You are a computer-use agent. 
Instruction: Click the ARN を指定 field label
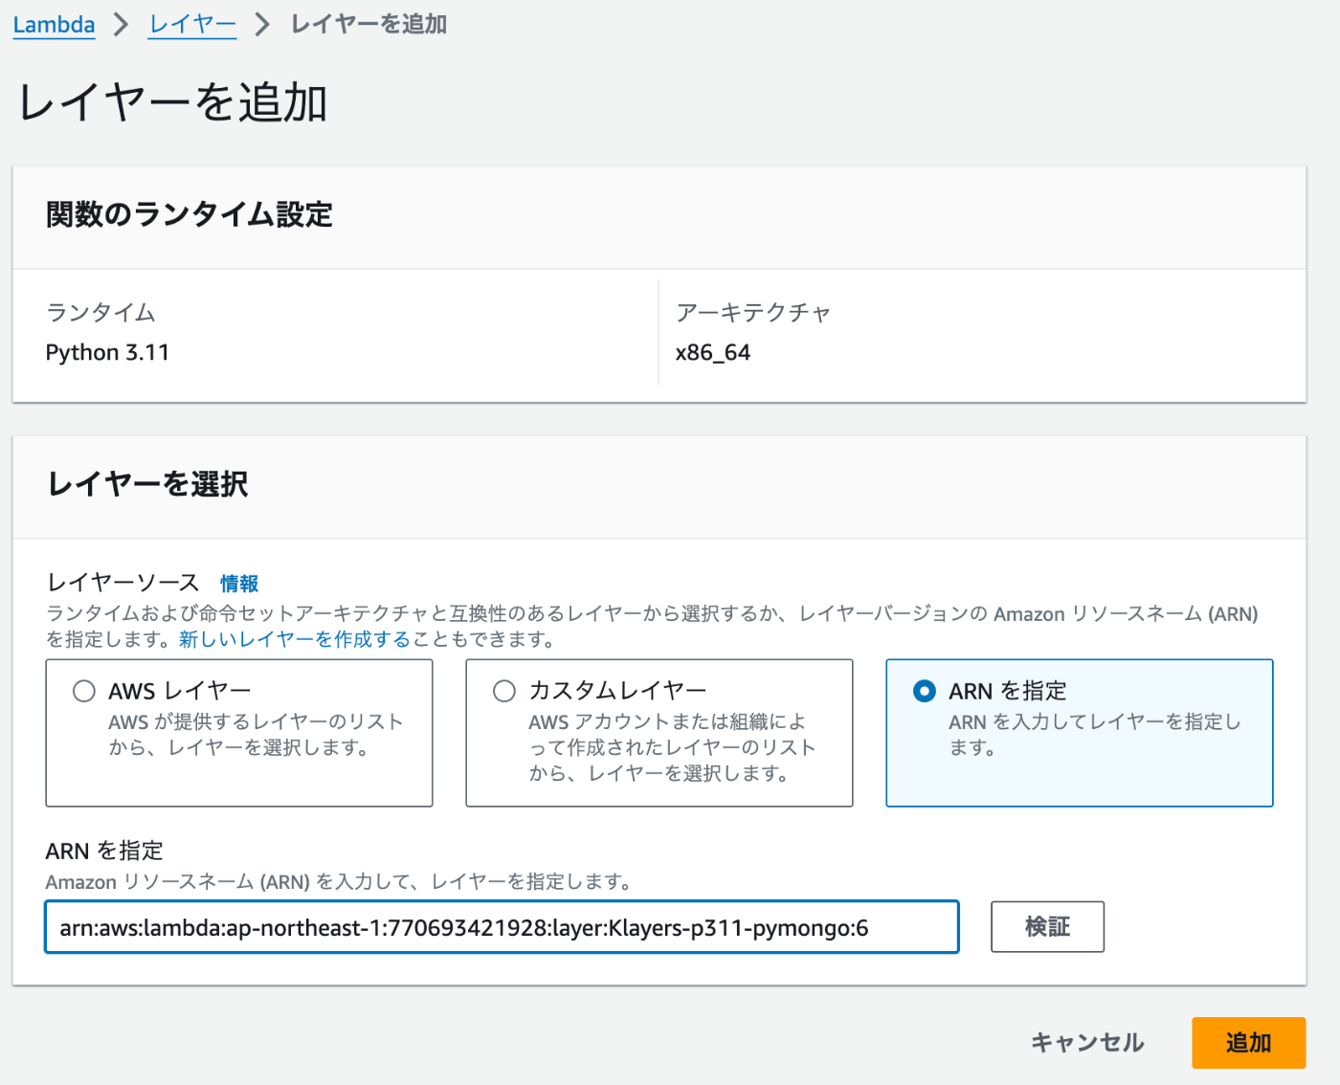[x=104, y=851]
